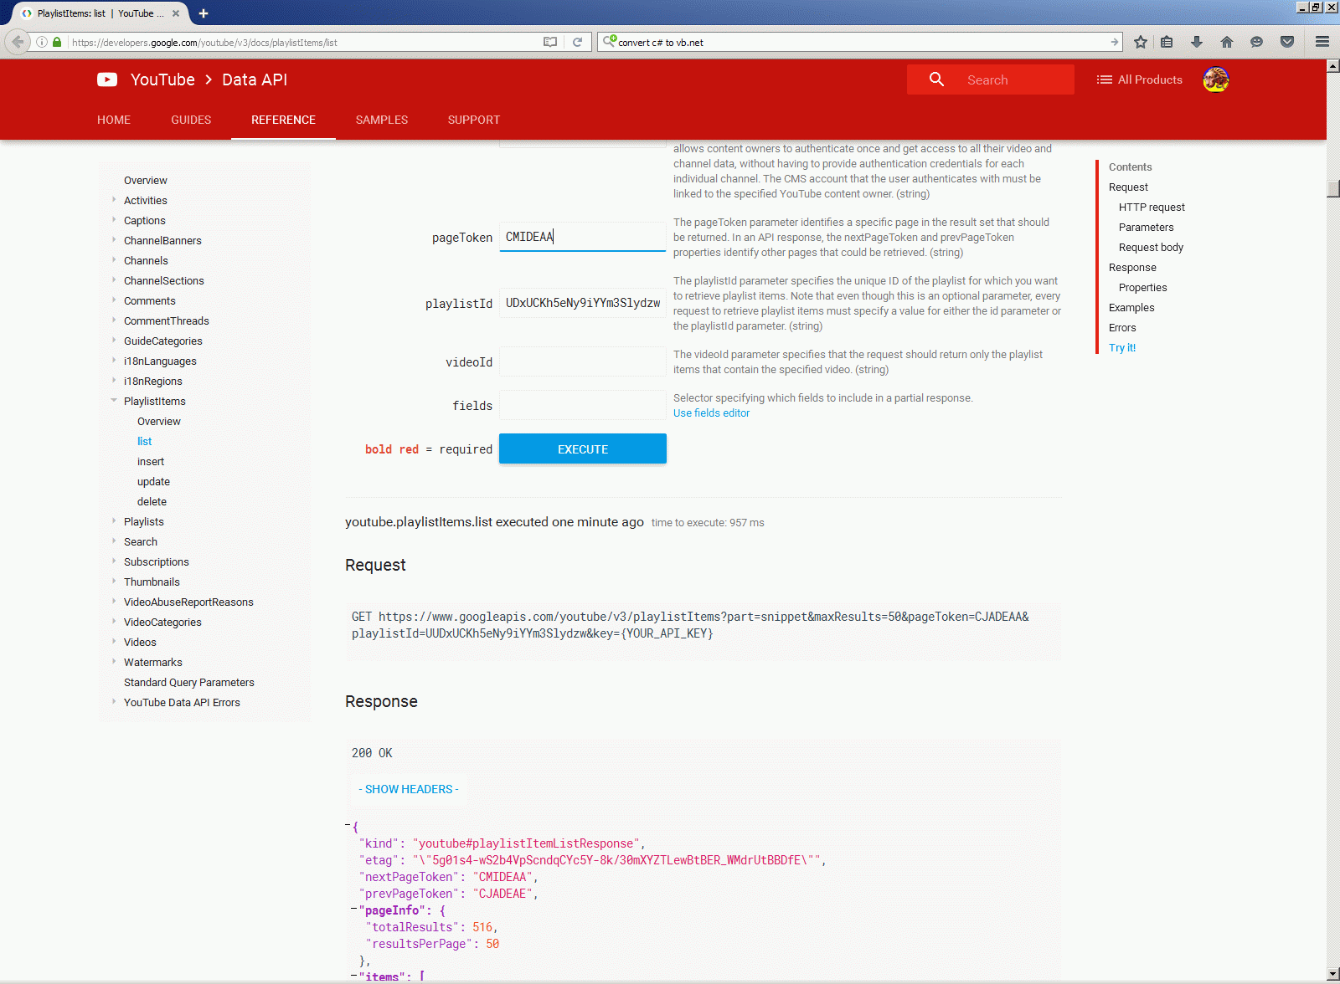This screenshot has height=984, width=1340.
Task: Expand the Channels sidebar section
Action: point(114,259)
